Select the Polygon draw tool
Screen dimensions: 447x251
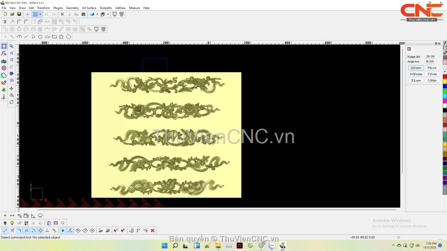tap(69, 37)
